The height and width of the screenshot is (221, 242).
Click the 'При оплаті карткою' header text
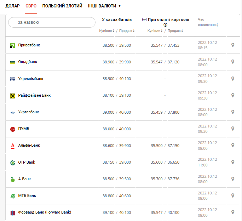[168, 19]
